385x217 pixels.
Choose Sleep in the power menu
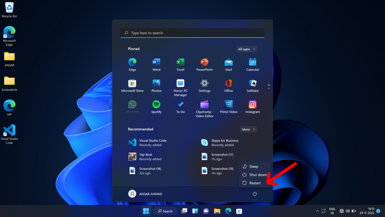coord(254,166)
